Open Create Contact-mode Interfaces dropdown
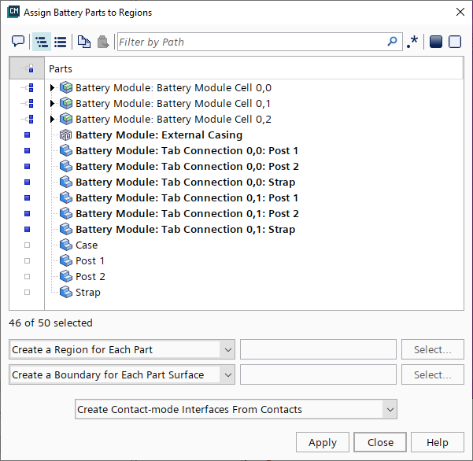 coord(235,409)
